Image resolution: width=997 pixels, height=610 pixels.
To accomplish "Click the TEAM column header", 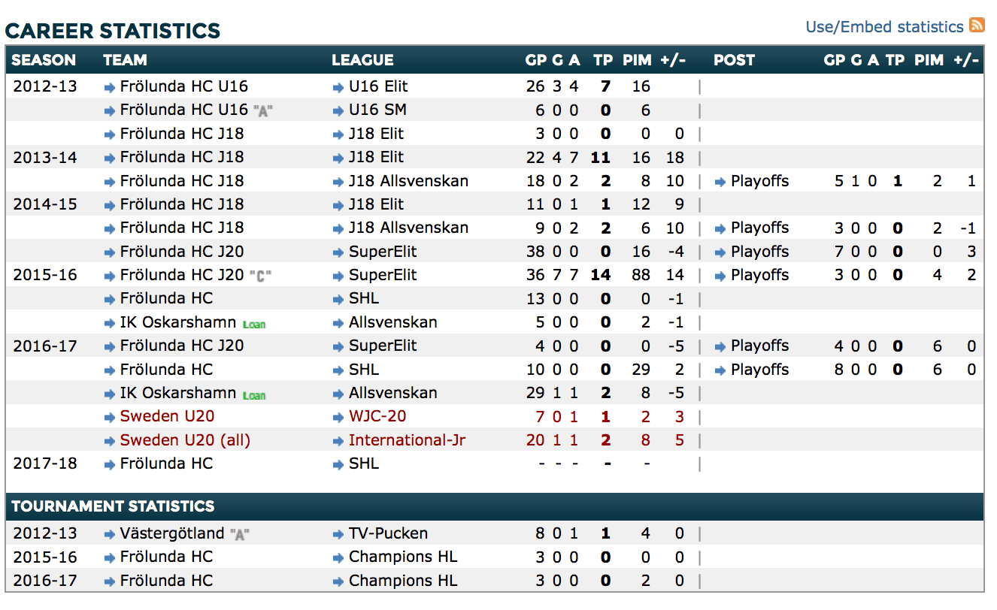I will 125,60.
